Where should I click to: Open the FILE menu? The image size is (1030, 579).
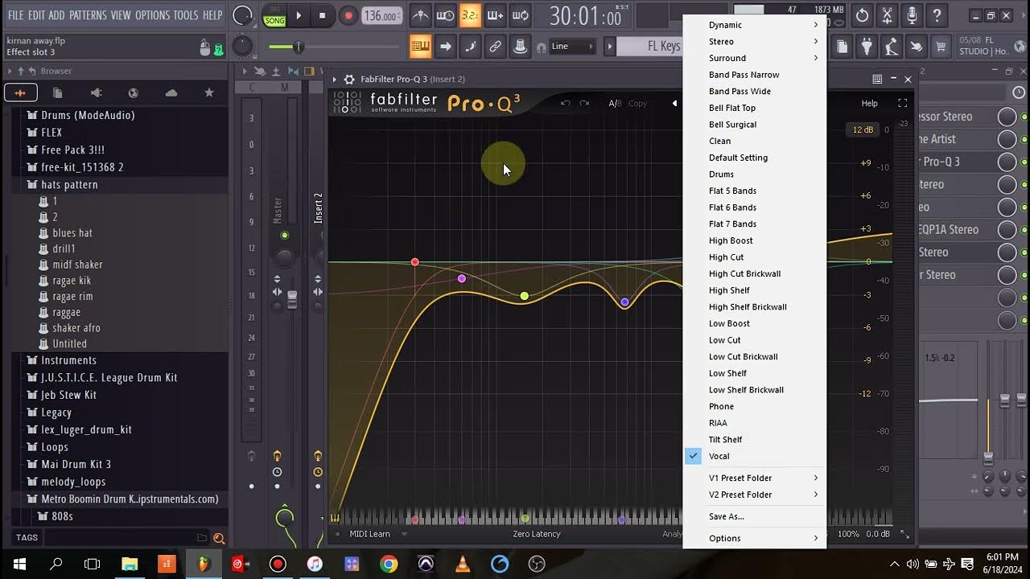15,15
